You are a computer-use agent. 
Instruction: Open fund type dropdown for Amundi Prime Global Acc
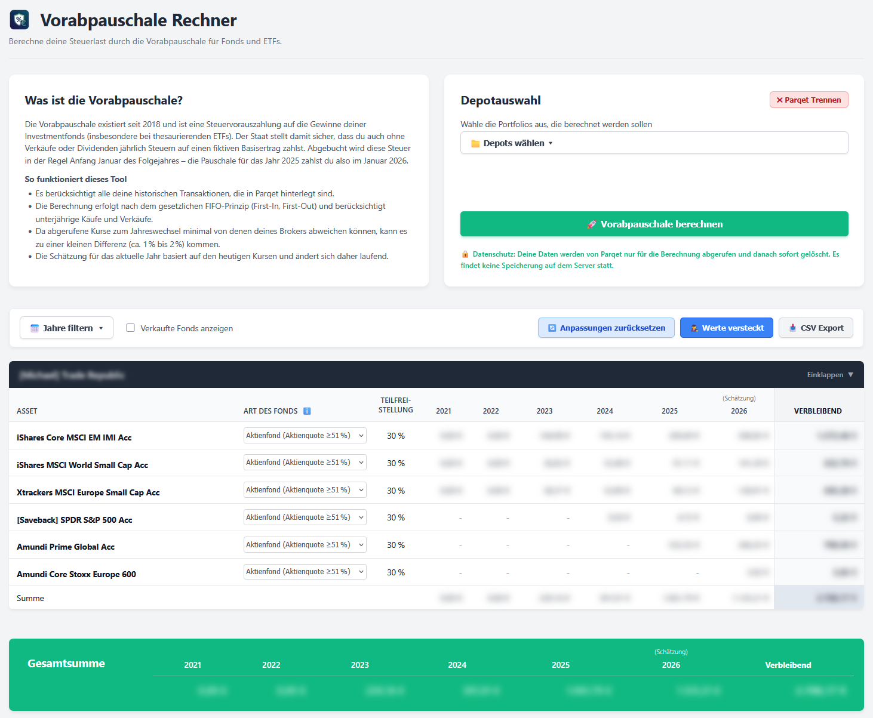point(305,545)
